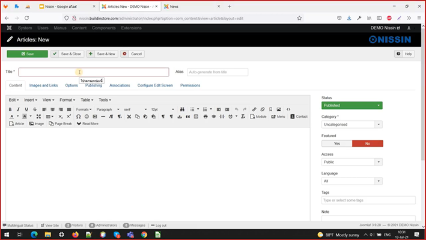Insert an anchor bookmark

coord(270,109)
